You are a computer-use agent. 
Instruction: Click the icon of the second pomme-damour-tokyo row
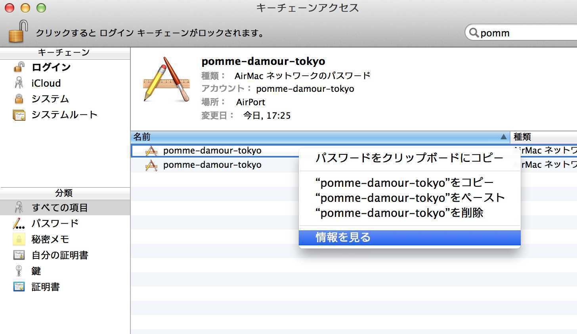pos(151,165)
